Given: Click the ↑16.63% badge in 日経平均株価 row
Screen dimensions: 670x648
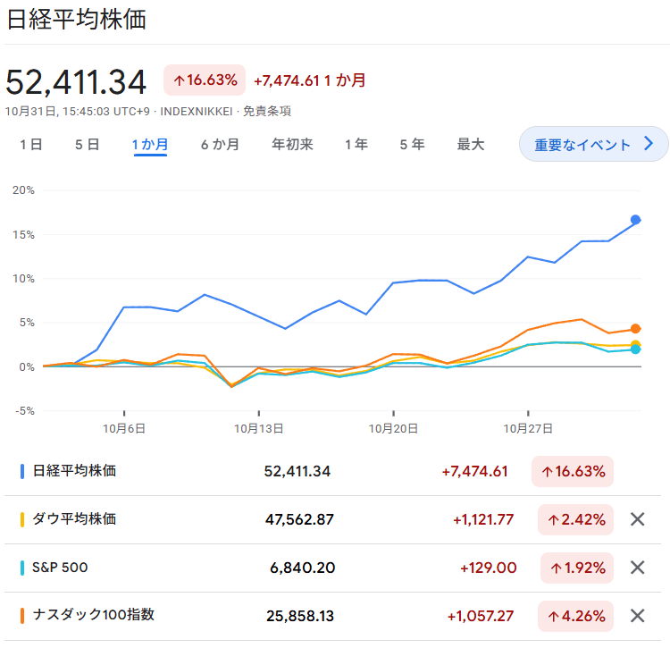Looking at the screenshot, I should click(x=573, y=471).
